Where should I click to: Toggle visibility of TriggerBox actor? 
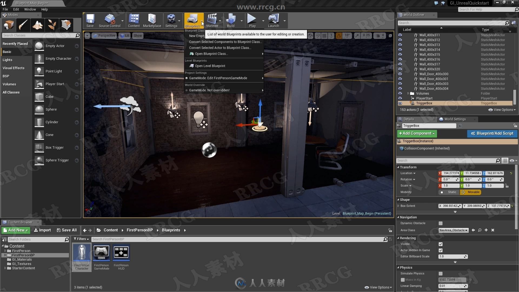click(400, 103)
